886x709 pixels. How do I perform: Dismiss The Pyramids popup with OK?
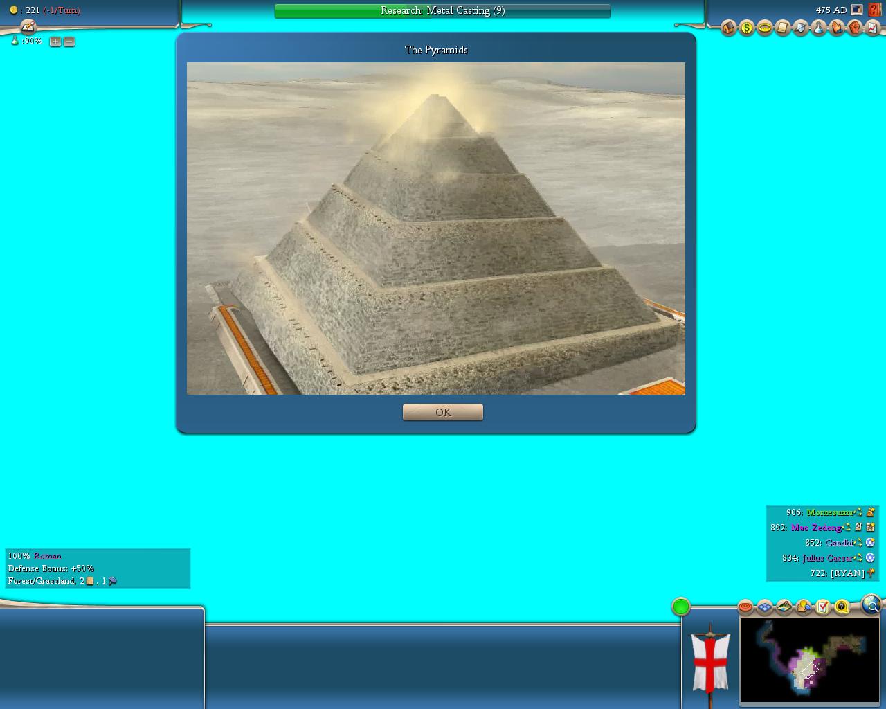(443, 412)
